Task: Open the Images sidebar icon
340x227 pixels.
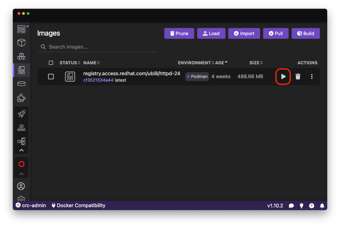Action: [22, 70]
